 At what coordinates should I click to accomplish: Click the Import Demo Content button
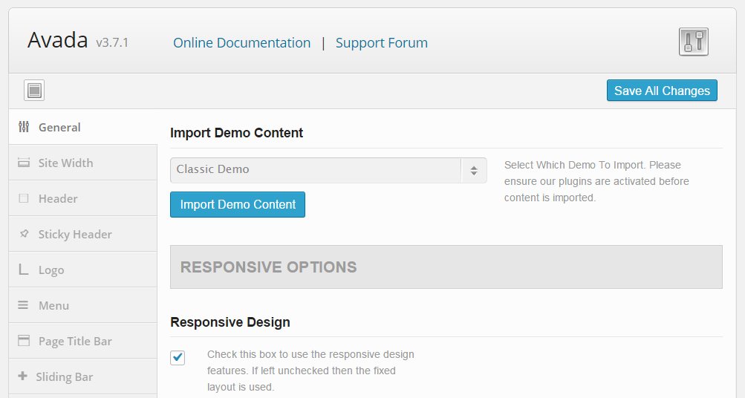click(238, 205)
